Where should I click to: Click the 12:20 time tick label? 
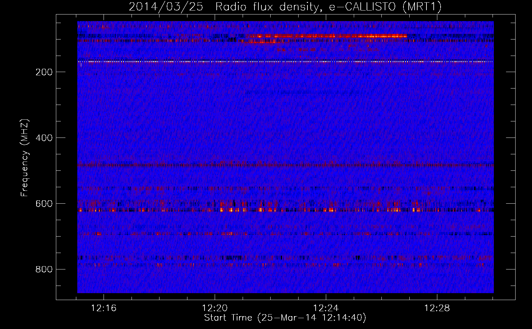[x=215, y=308]
